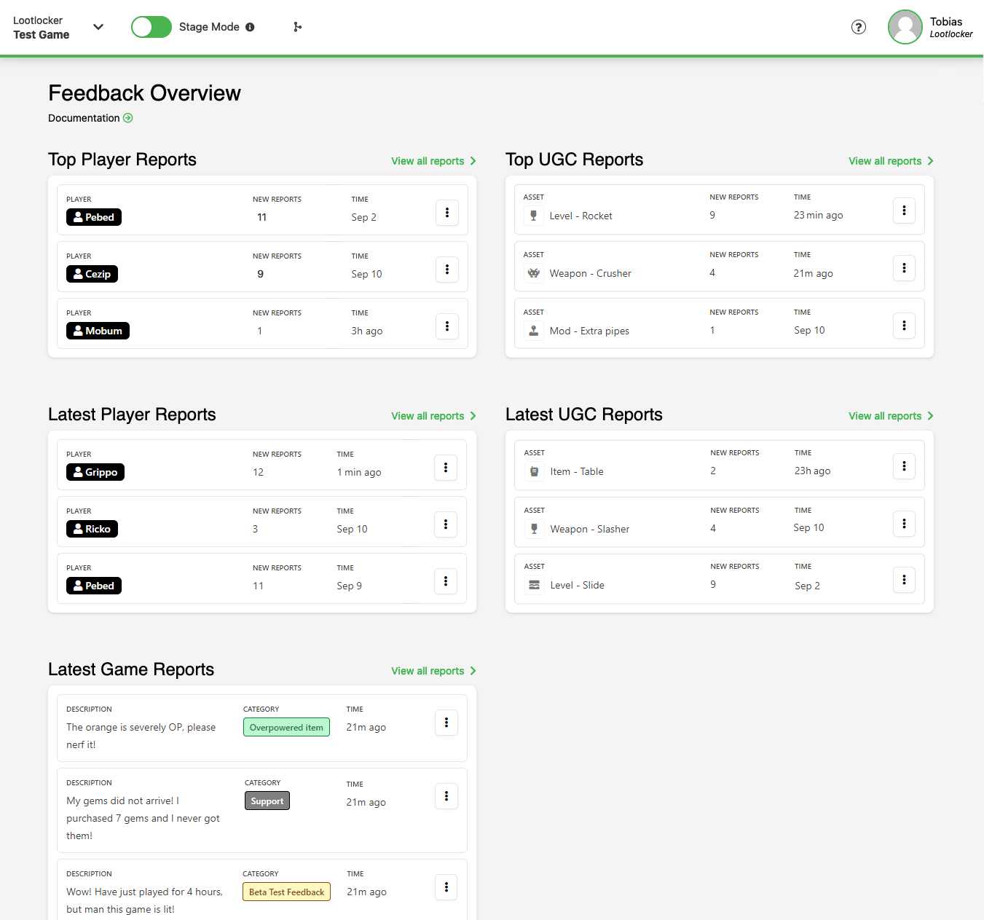984x920 pixels.
Task: Open the options menu for Mobum's report
Action: [x=446, y=326]
